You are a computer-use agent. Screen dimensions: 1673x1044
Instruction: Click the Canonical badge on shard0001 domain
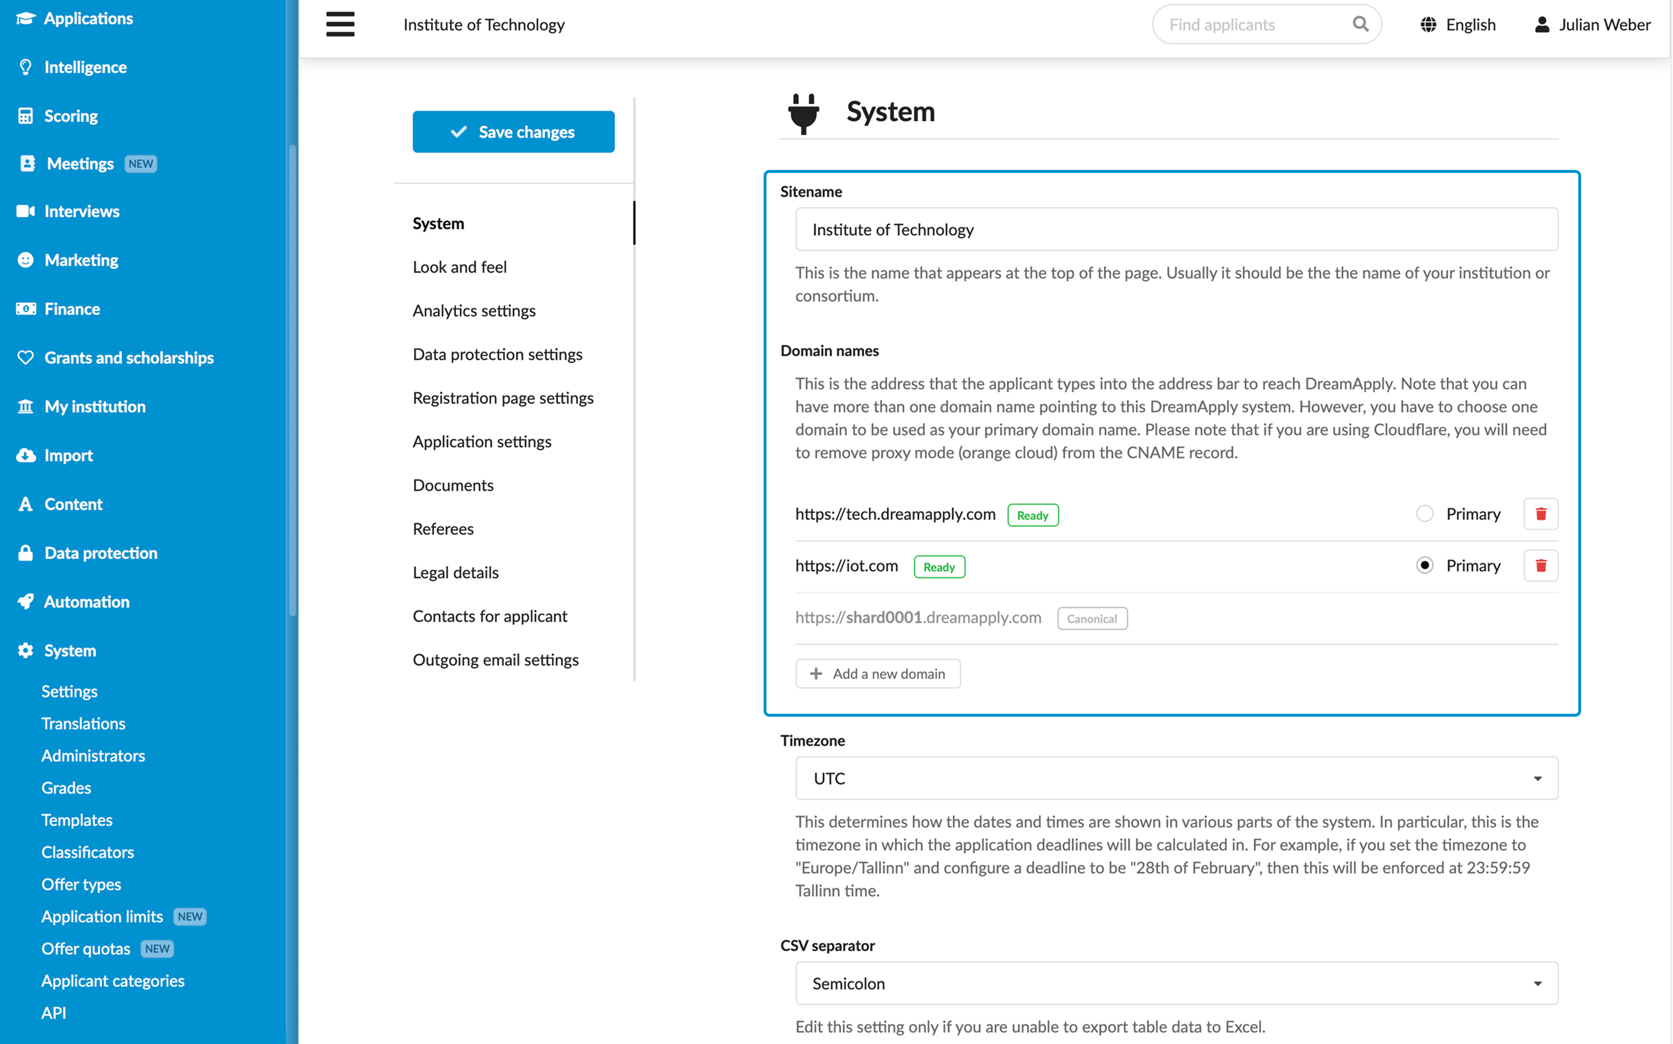click(x=1092, y=618)
